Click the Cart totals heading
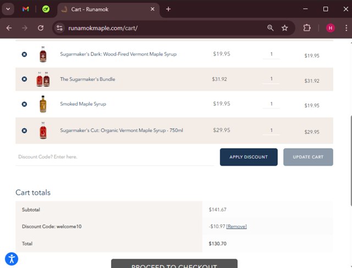 pos(33,193)
